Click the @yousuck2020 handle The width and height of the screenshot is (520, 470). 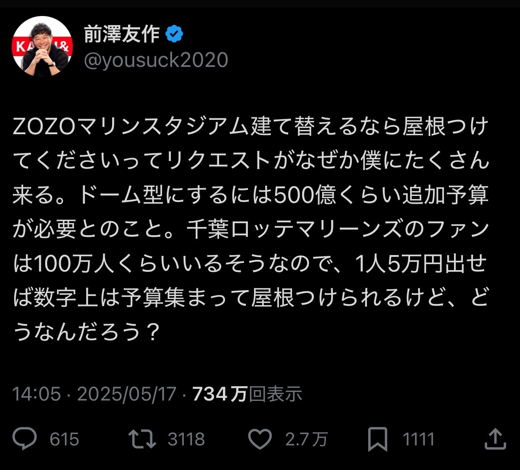(x=156, y=60)
